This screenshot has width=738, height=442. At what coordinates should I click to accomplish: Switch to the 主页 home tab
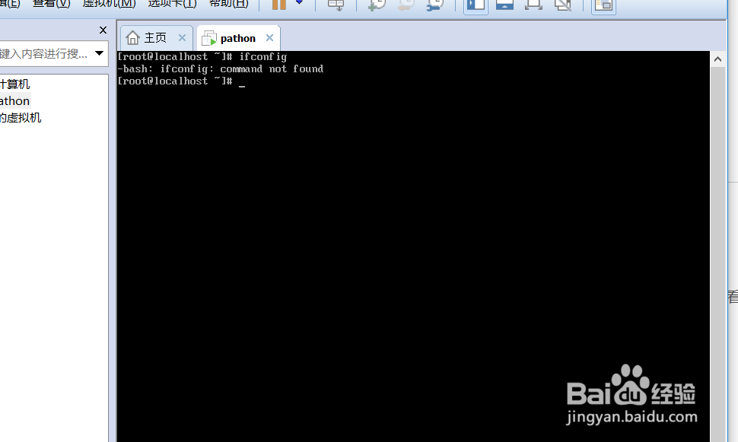coord(155,37)
